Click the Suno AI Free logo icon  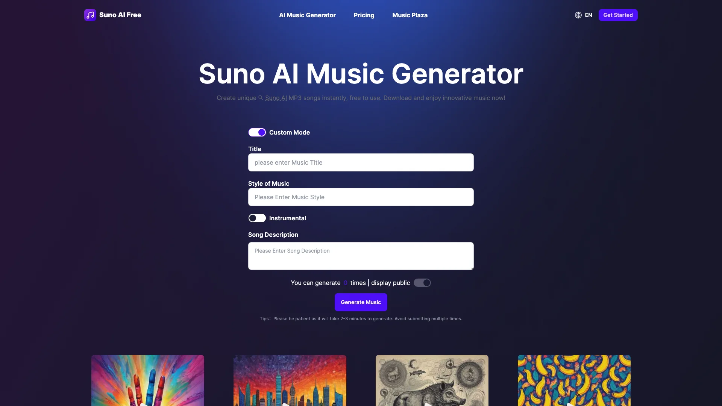pyautogui.click(x=90, y=15)
